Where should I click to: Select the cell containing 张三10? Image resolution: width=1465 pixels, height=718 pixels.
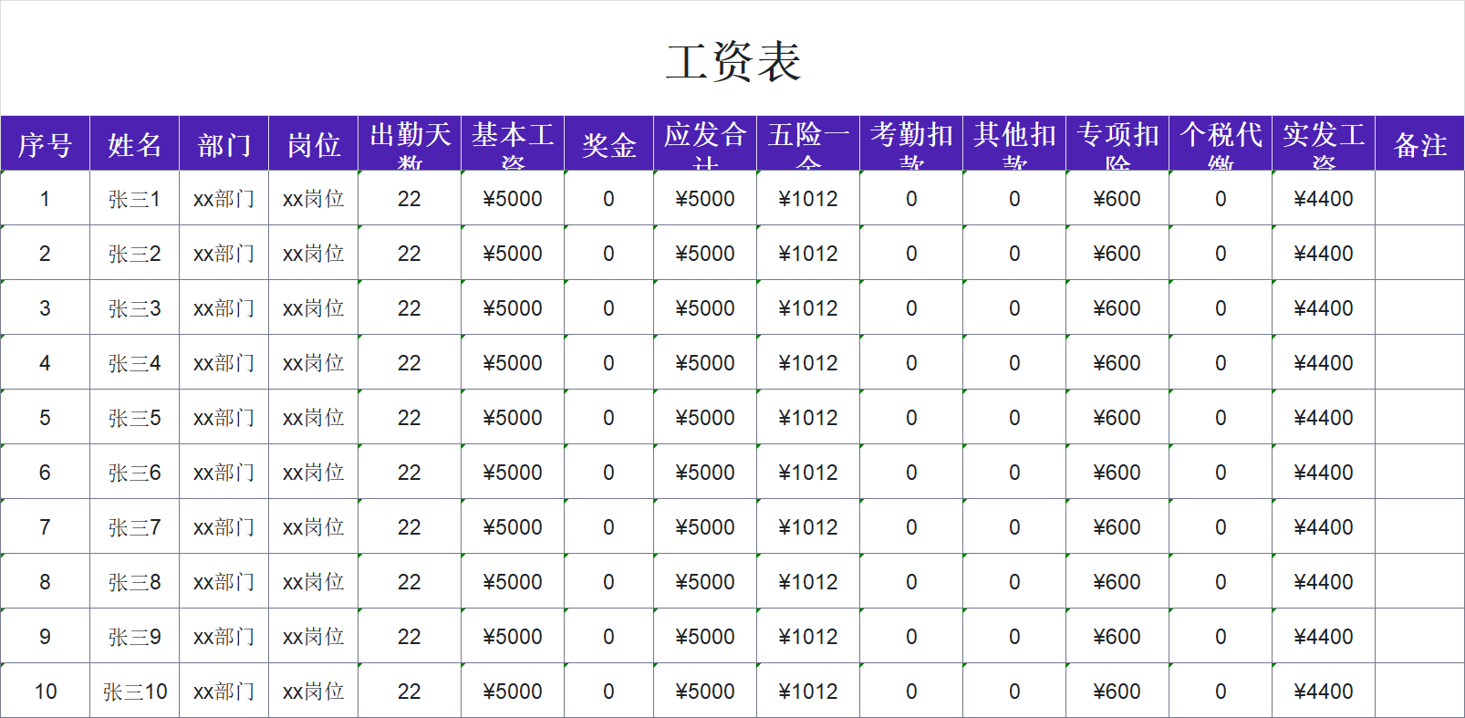coord(134,692)
